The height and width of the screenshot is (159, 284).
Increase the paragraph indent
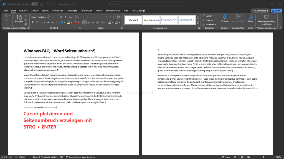click(x=110, y=17)
